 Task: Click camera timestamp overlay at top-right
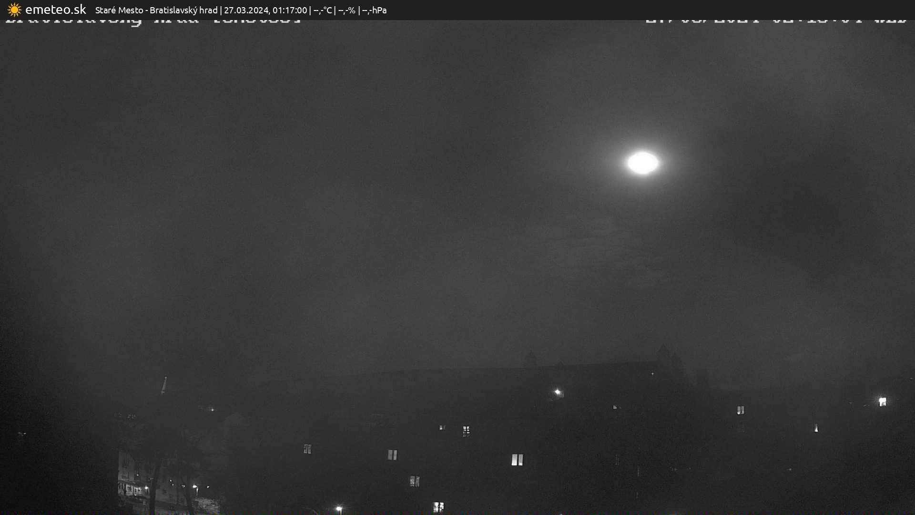(775, 20)
